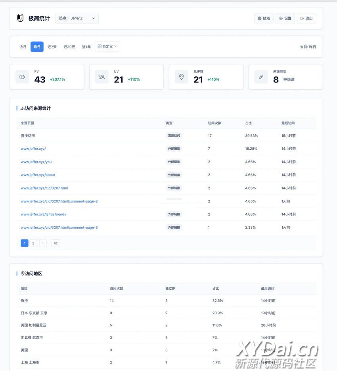The width and height of the screenshot is (337, 371).
Task: Click the PV eye icon
Action: point(22,77)
